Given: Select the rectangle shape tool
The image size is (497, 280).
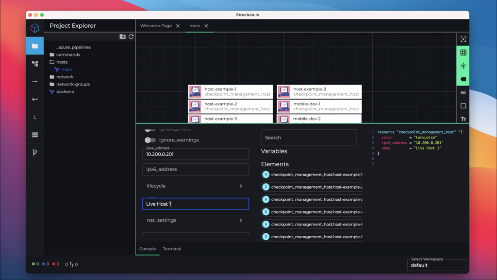Looking at the screenshot, I should (463, 105).
